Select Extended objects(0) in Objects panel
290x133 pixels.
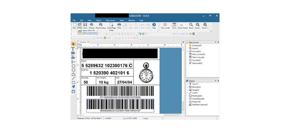point(198,105)
